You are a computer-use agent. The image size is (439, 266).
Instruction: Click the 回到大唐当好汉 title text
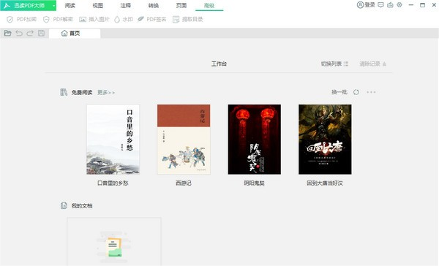325,183
